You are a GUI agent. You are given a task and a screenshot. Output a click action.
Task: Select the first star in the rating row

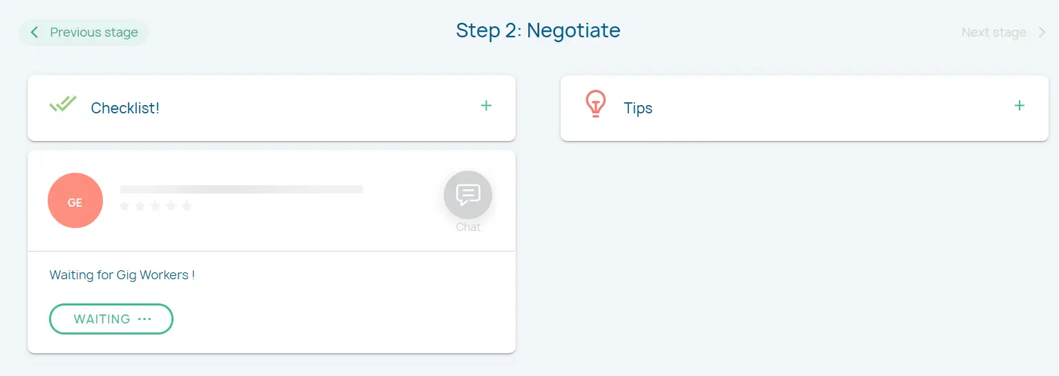124,206
